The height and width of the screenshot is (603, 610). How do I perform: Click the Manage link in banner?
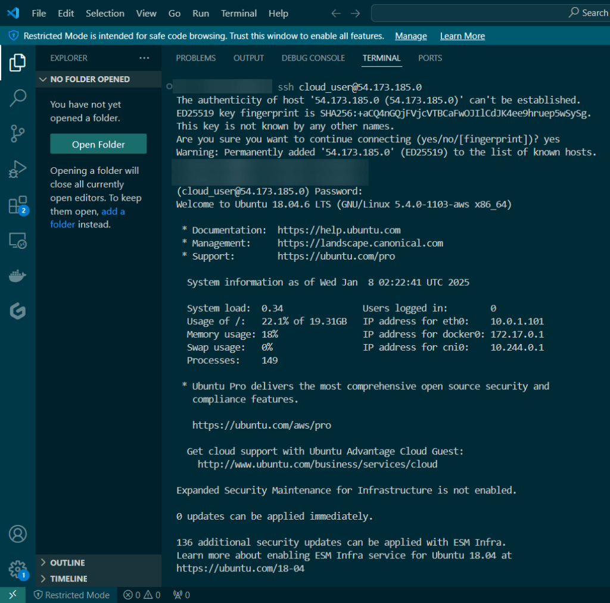(x=410, y=36)
